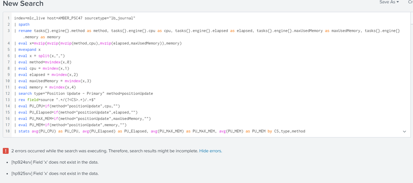Click the Hide errors link

(210, 151)
